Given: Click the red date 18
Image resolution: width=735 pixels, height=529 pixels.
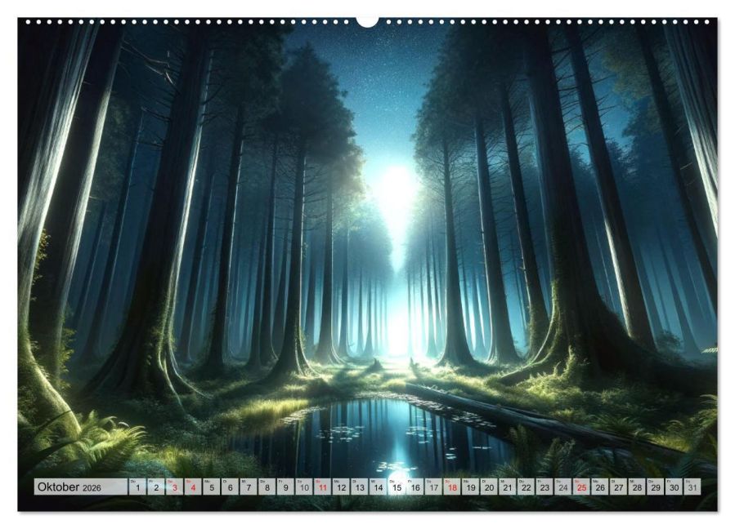Looking at the screenshot, I should coord(452,487).
